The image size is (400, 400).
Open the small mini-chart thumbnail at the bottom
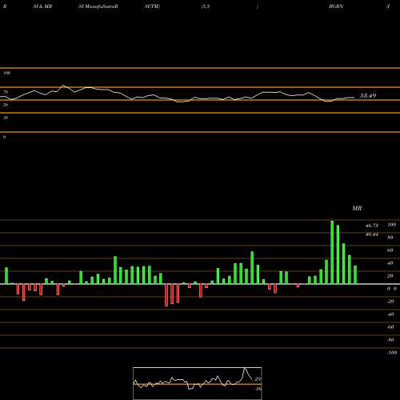(x=198, y=383)
